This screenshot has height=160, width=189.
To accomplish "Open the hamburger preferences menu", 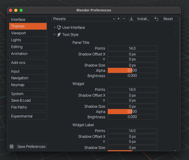I will coord(12,147).
